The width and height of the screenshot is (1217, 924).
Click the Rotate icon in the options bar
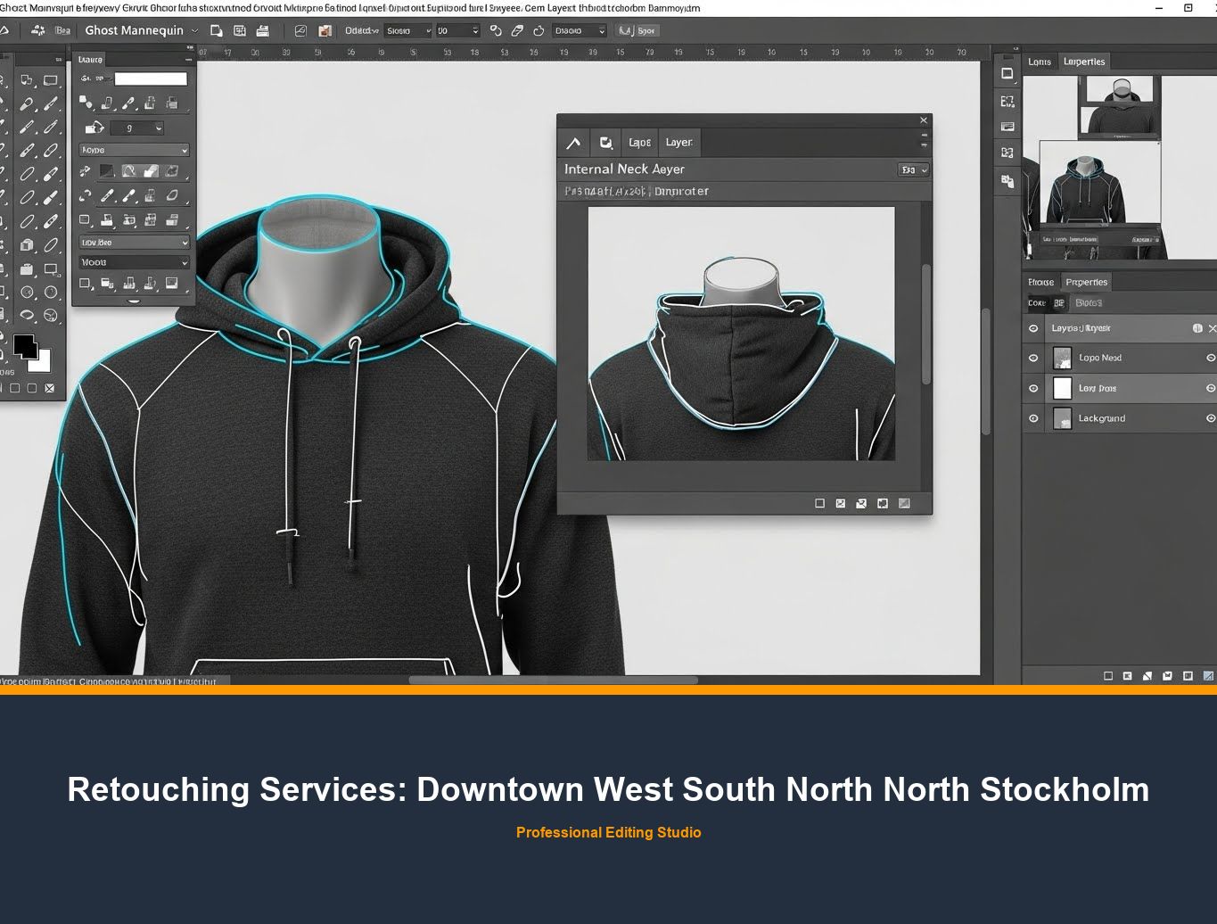538,30
